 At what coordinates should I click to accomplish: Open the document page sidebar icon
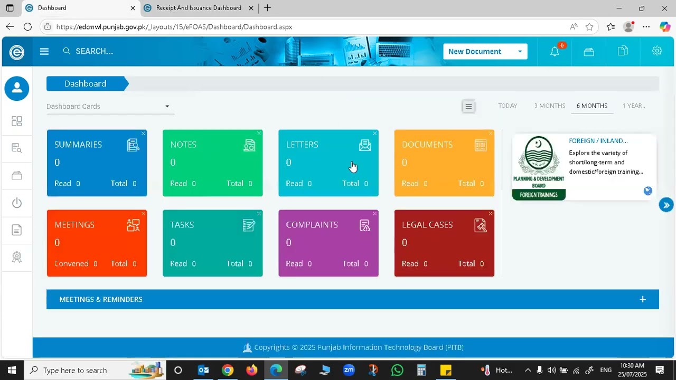click(x=17, y=230)
